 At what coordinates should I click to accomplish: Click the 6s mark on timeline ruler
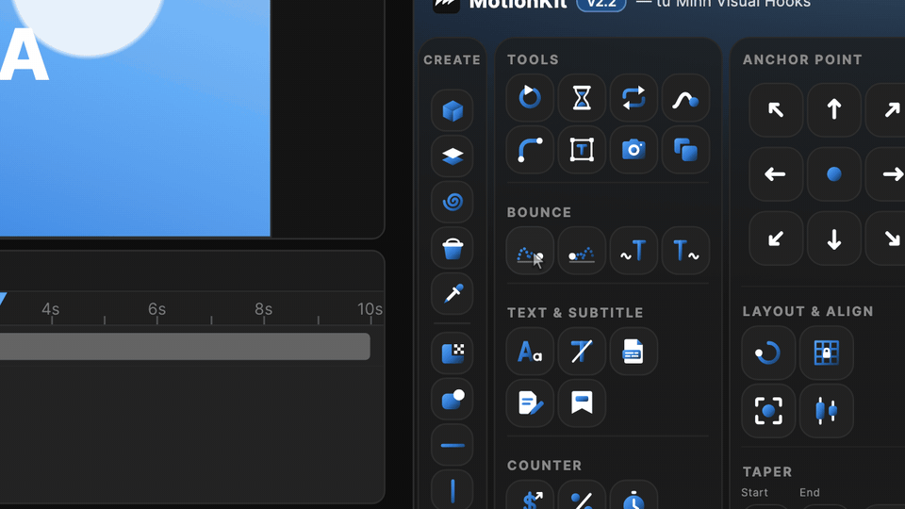click(156, 309)
